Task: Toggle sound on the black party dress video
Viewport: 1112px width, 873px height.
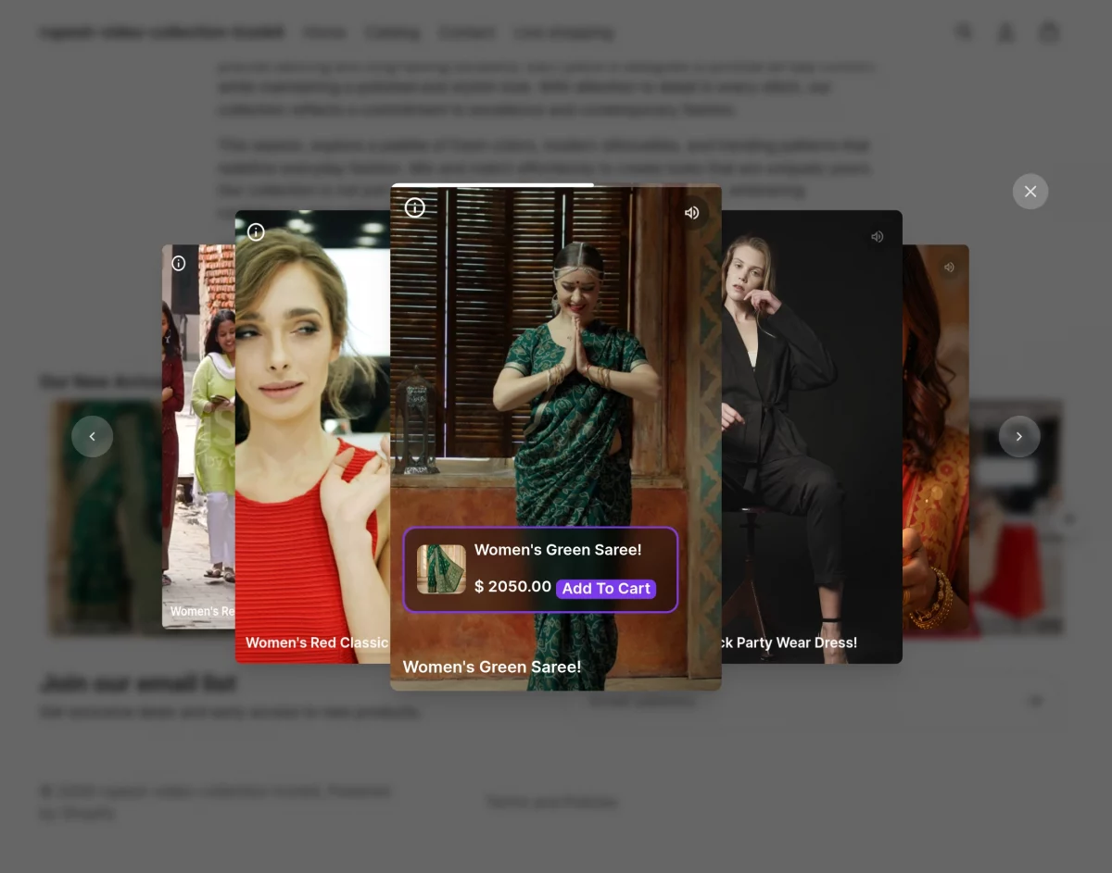Action: click(877, 236)
